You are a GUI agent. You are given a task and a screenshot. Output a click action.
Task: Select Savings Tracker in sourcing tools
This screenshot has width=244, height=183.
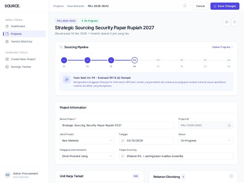[x=21, y=67]
